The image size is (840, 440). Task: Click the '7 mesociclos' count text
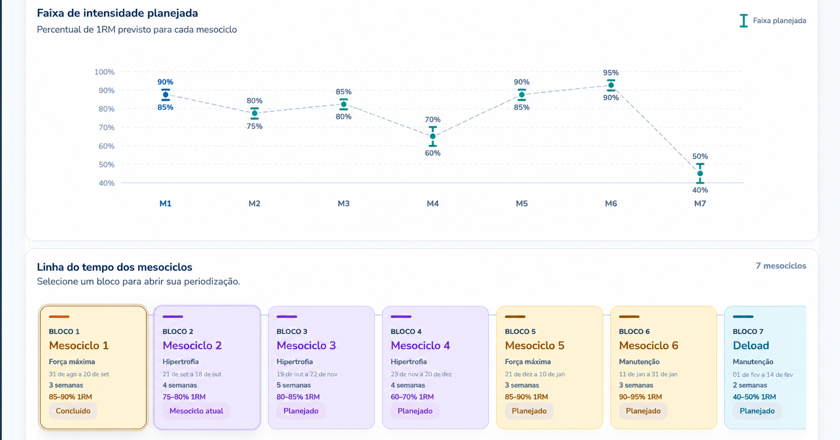(781, 266)
